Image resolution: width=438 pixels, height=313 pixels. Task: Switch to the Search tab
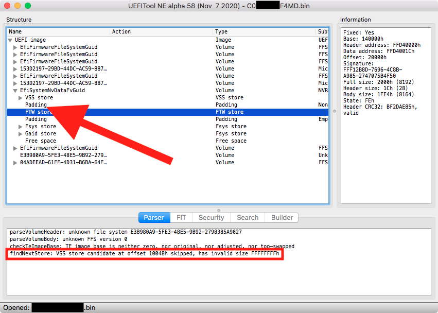coord(248,217)
